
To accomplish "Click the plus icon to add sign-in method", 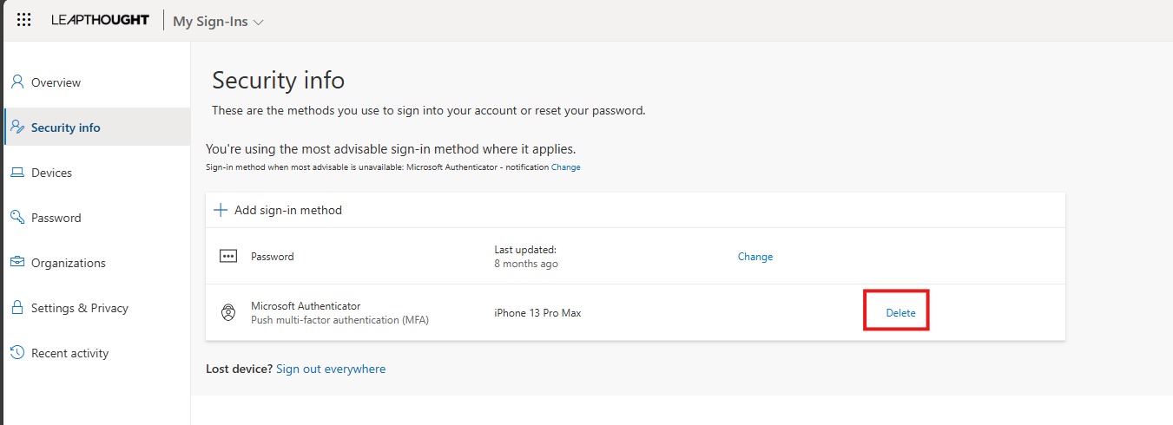I will [x=221, y=210].
